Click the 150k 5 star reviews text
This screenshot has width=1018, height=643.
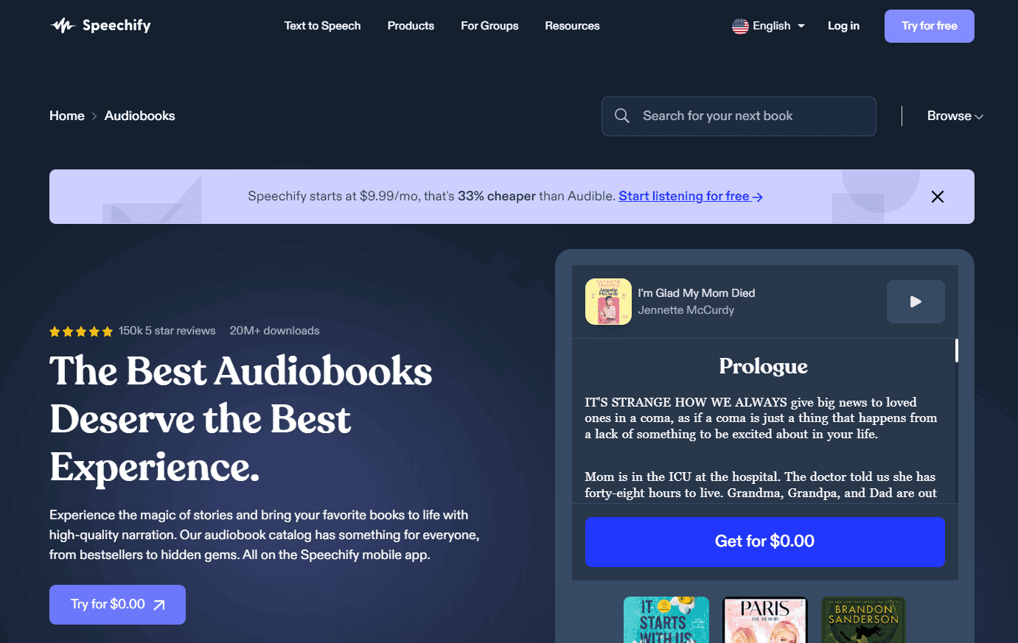(x=167, y=331)
